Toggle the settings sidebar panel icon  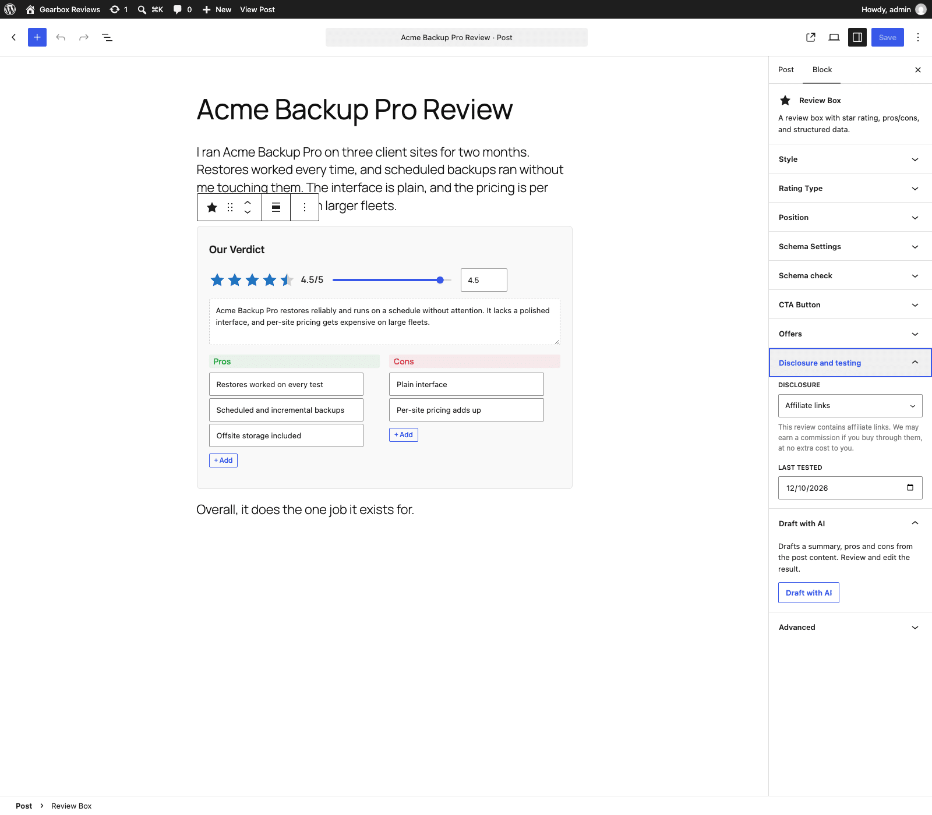[857, 37]
